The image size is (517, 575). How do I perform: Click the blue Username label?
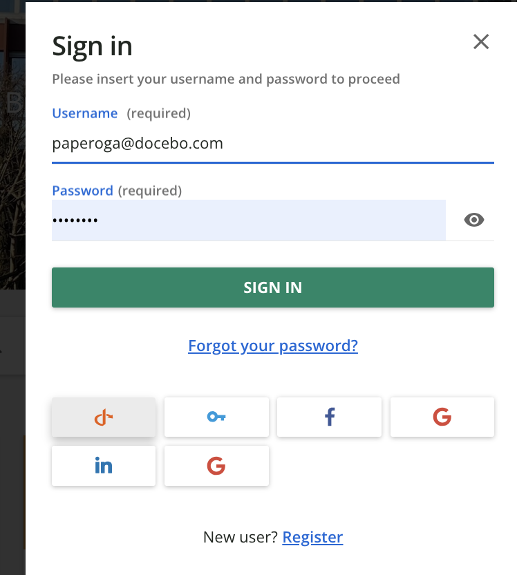[x=85, y=113]
